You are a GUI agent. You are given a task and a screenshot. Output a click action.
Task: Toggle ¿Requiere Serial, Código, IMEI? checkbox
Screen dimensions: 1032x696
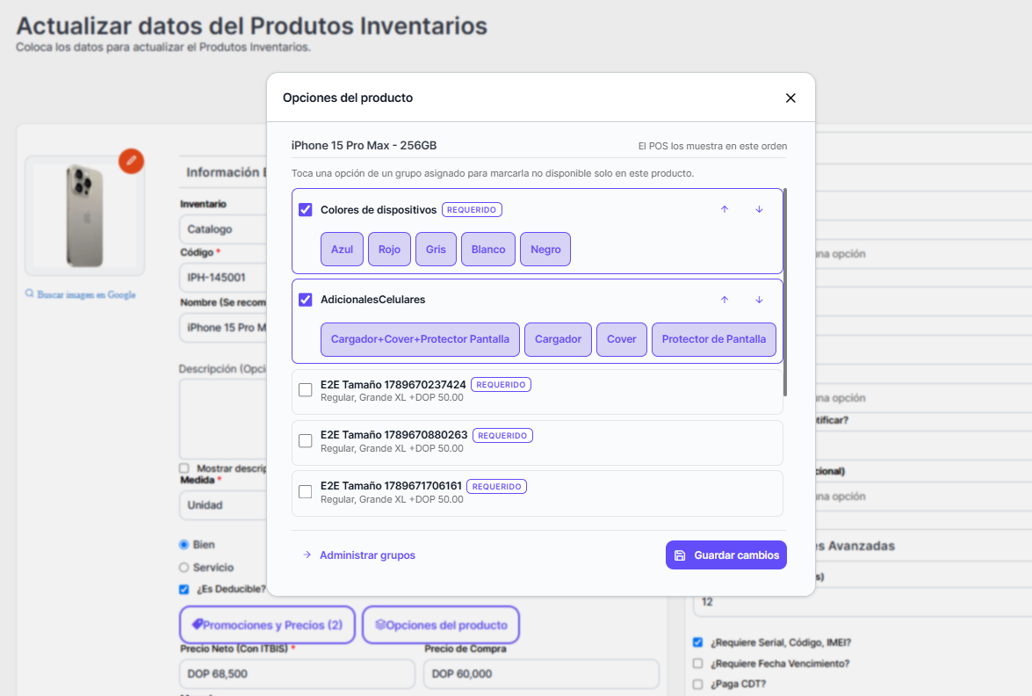click(x=697, y=642)
